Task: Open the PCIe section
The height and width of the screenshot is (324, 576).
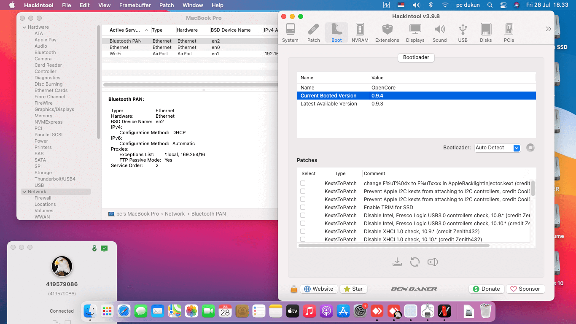Action: click(x=509, y=33)
